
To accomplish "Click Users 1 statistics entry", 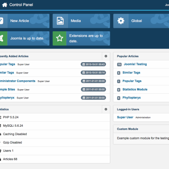I will (8, 151).
